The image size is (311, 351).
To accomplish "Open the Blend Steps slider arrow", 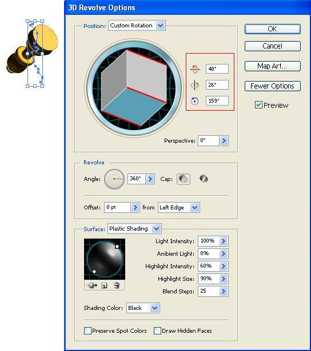I will click(x=224, y=291).
